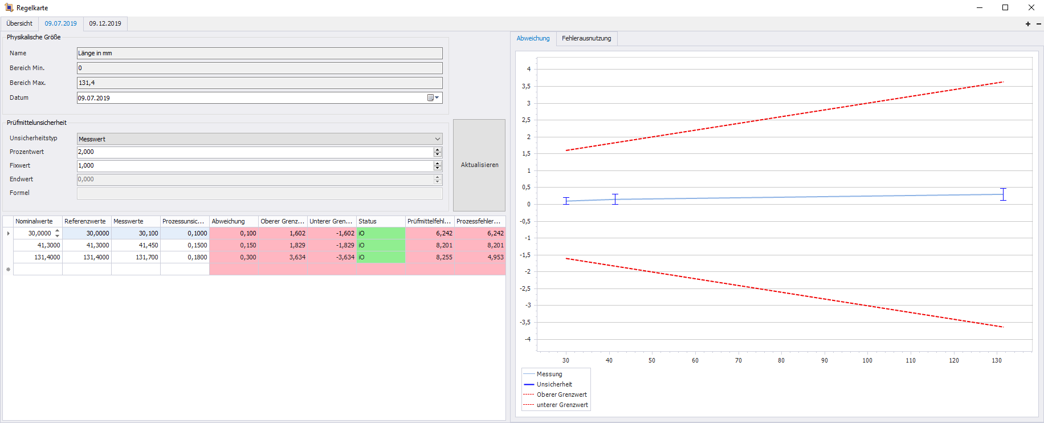Click the minus icon to remove a tab

(1039, 24)
